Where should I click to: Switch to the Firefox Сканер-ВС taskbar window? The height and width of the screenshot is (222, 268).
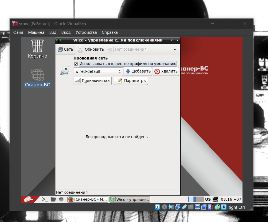(x=88, y=199)
